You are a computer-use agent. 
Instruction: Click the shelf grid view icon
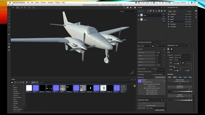tap(135, 86)
